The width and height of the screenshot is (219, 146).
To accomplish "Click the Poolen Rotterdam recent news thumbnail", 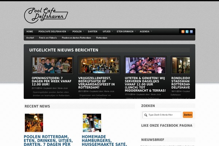I will pos(34,123).
